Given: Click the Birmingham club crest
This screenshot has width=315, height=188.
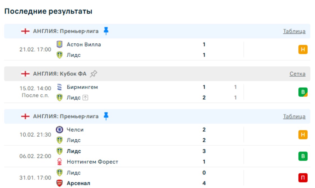Looking at the screenshot, I should [59, 87].
